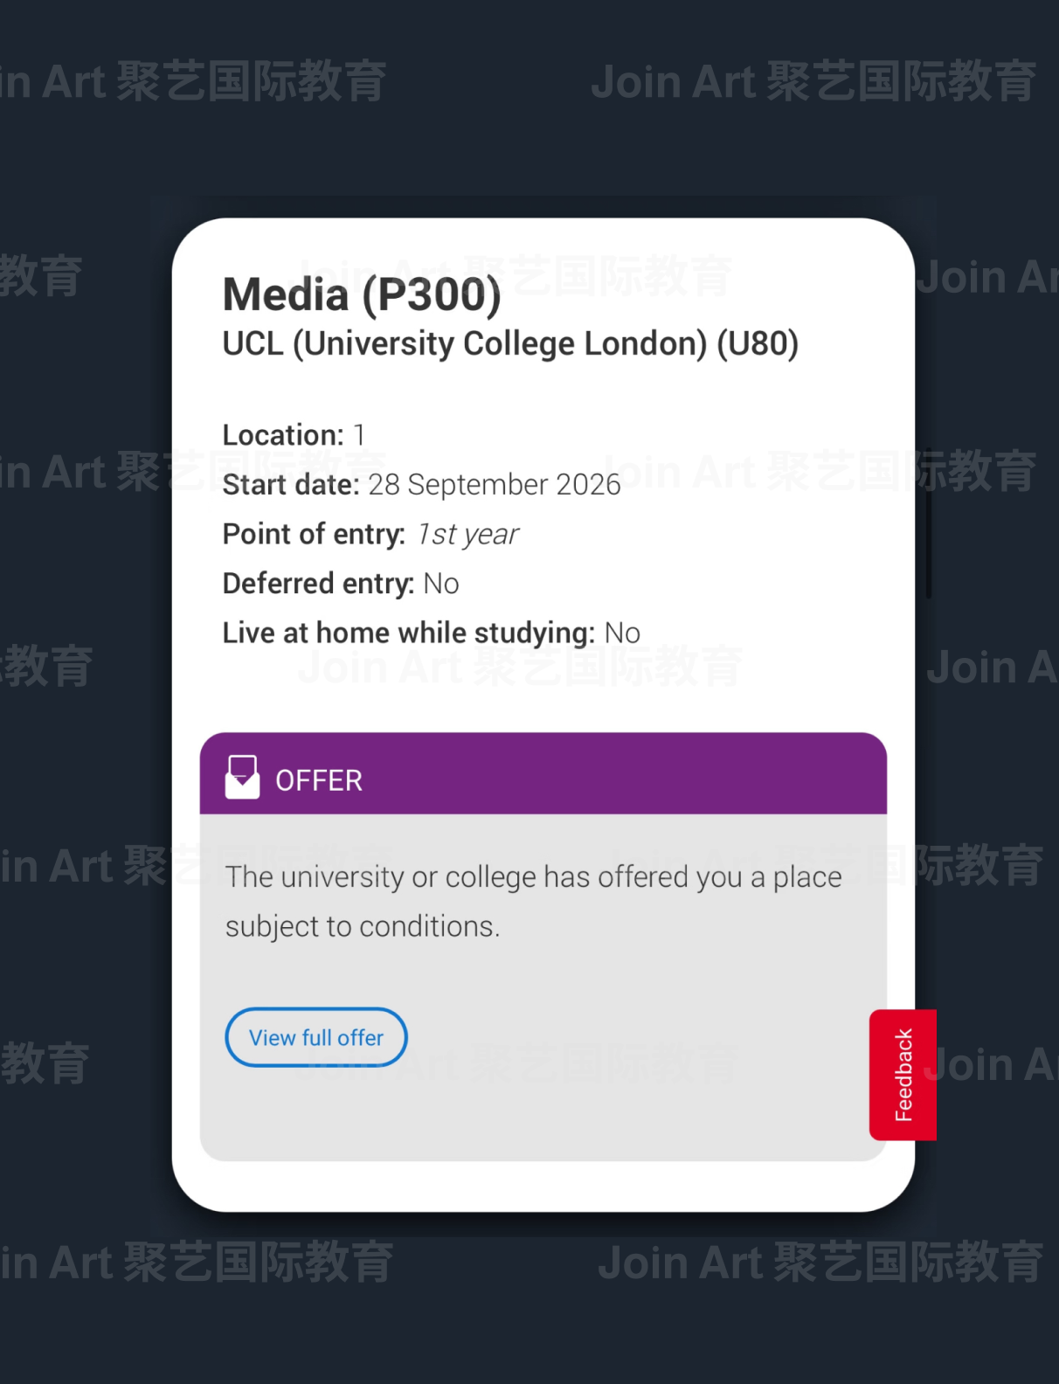1059x1384 pixels.
Task: Select the Media (P300) course title
Action: (362, 294)
